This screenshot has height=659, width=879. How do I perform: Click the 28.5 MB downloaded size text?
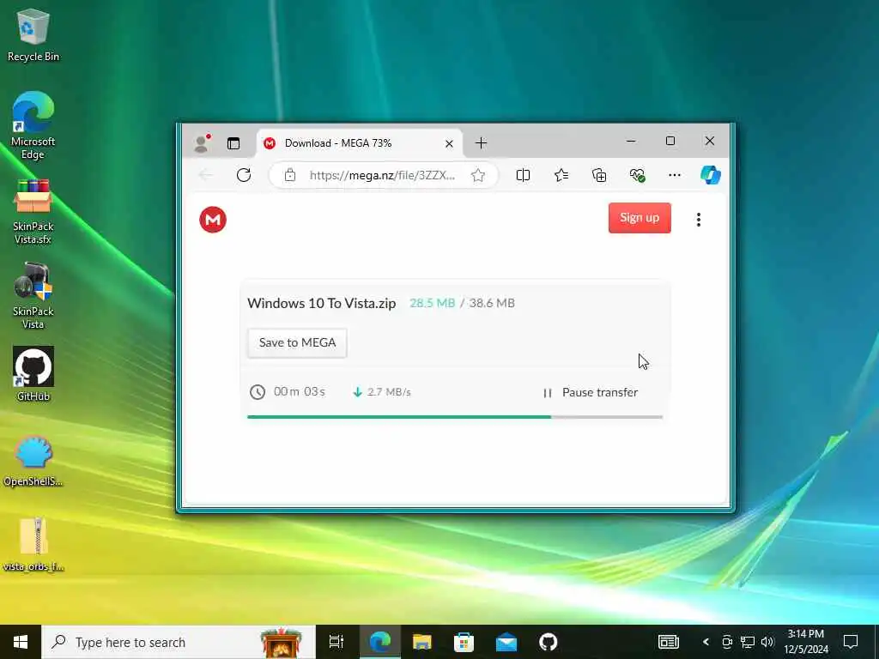tap(433, 303)
